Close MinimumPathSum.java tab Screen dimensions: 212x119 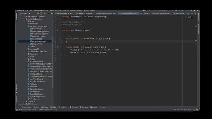[138, 14]
